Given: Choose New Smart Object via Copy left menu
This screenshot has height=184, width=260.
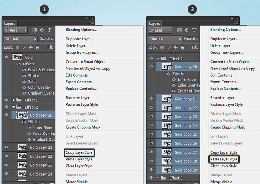Looking at the screenshot, I should 88,69.
